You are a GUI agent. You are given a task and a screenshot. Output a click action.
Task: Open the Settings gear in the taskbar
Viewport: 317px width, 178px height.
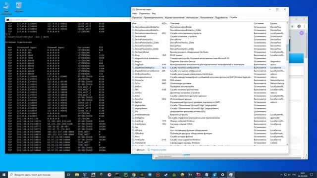[x=222, y=175]
